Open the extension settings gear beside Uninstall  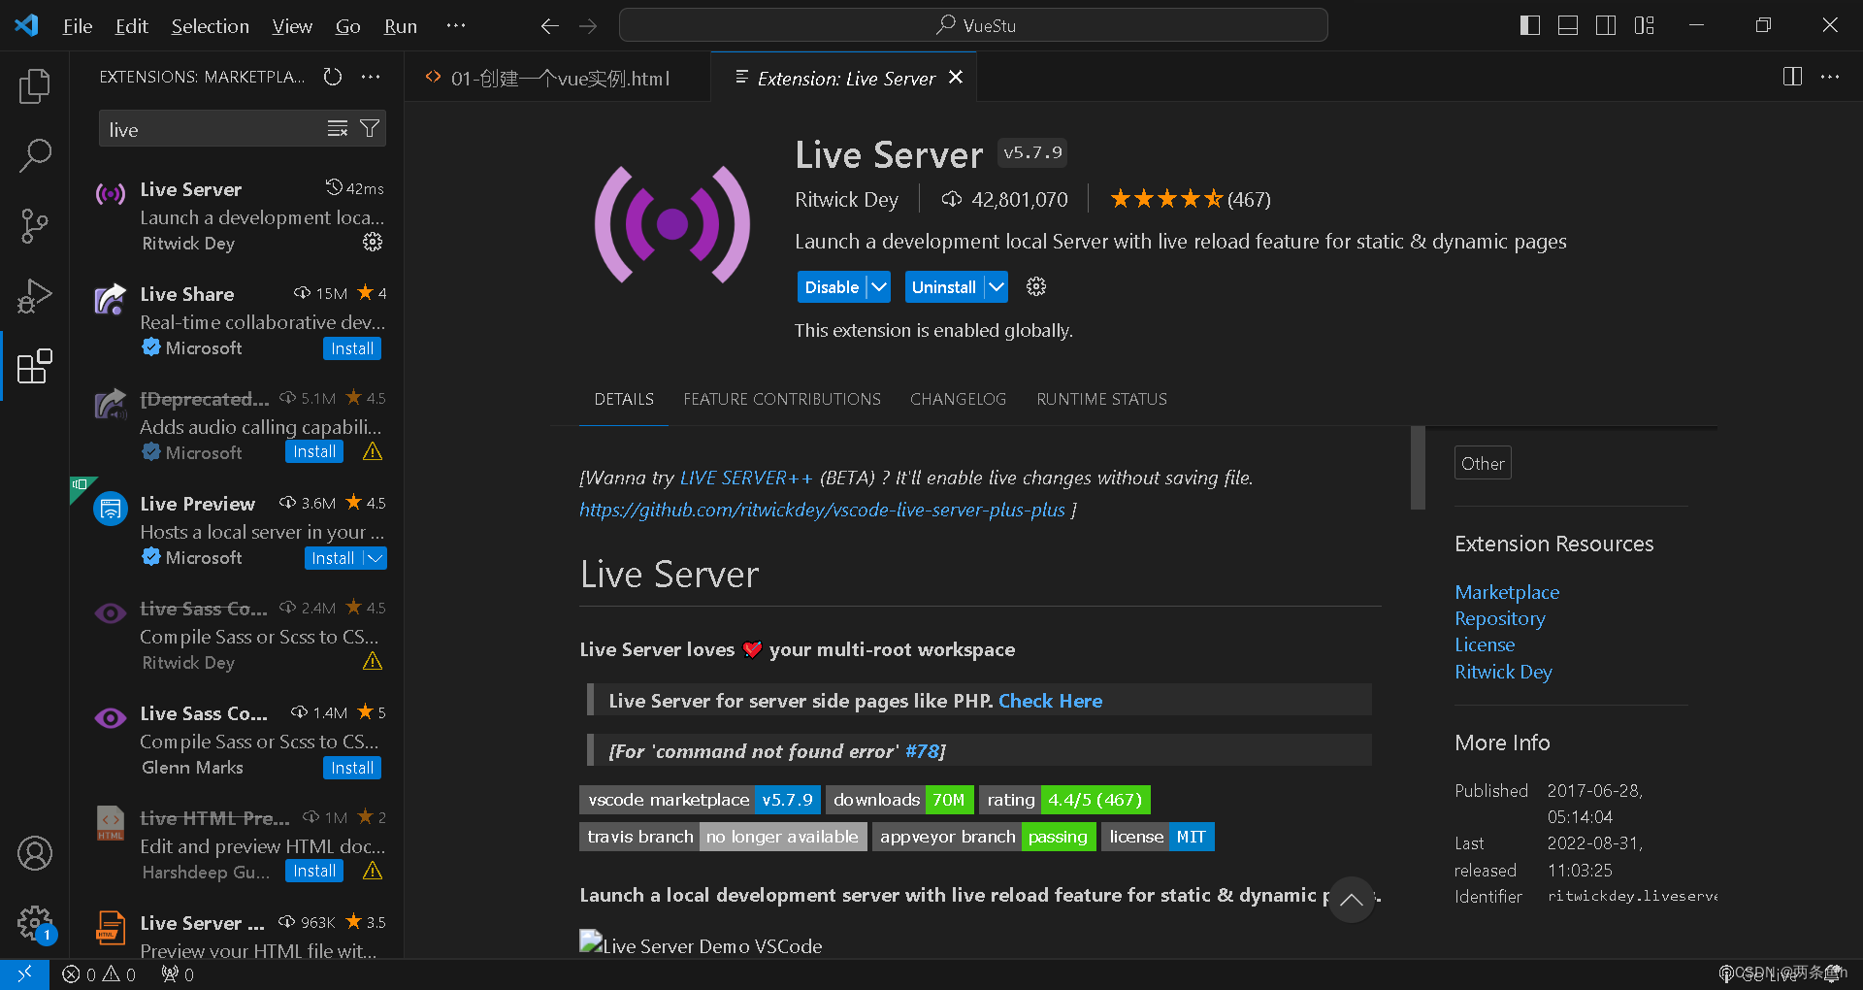click(1036, 286)
